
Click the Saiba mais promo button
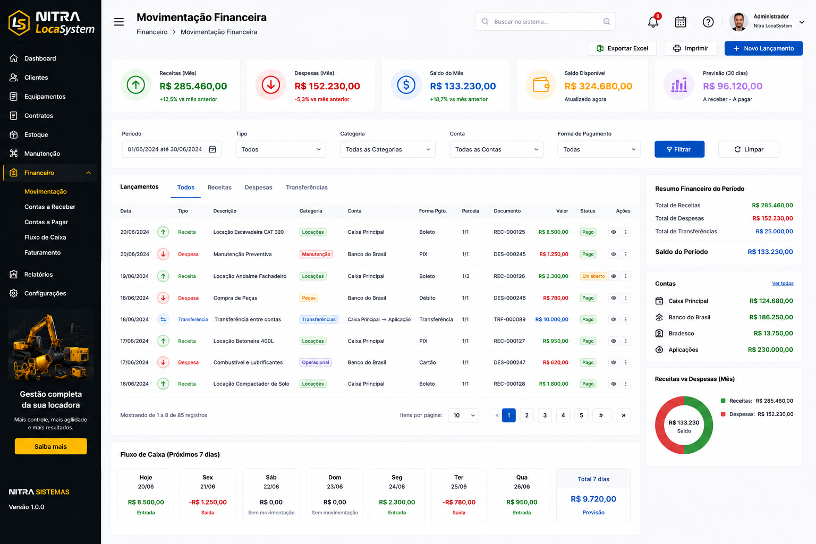tap(50, 446)
